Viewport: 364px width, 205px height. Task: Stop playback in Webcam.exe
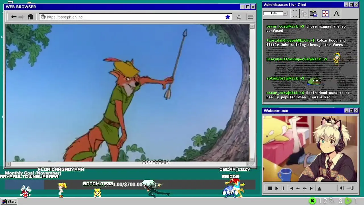point(270,188)
